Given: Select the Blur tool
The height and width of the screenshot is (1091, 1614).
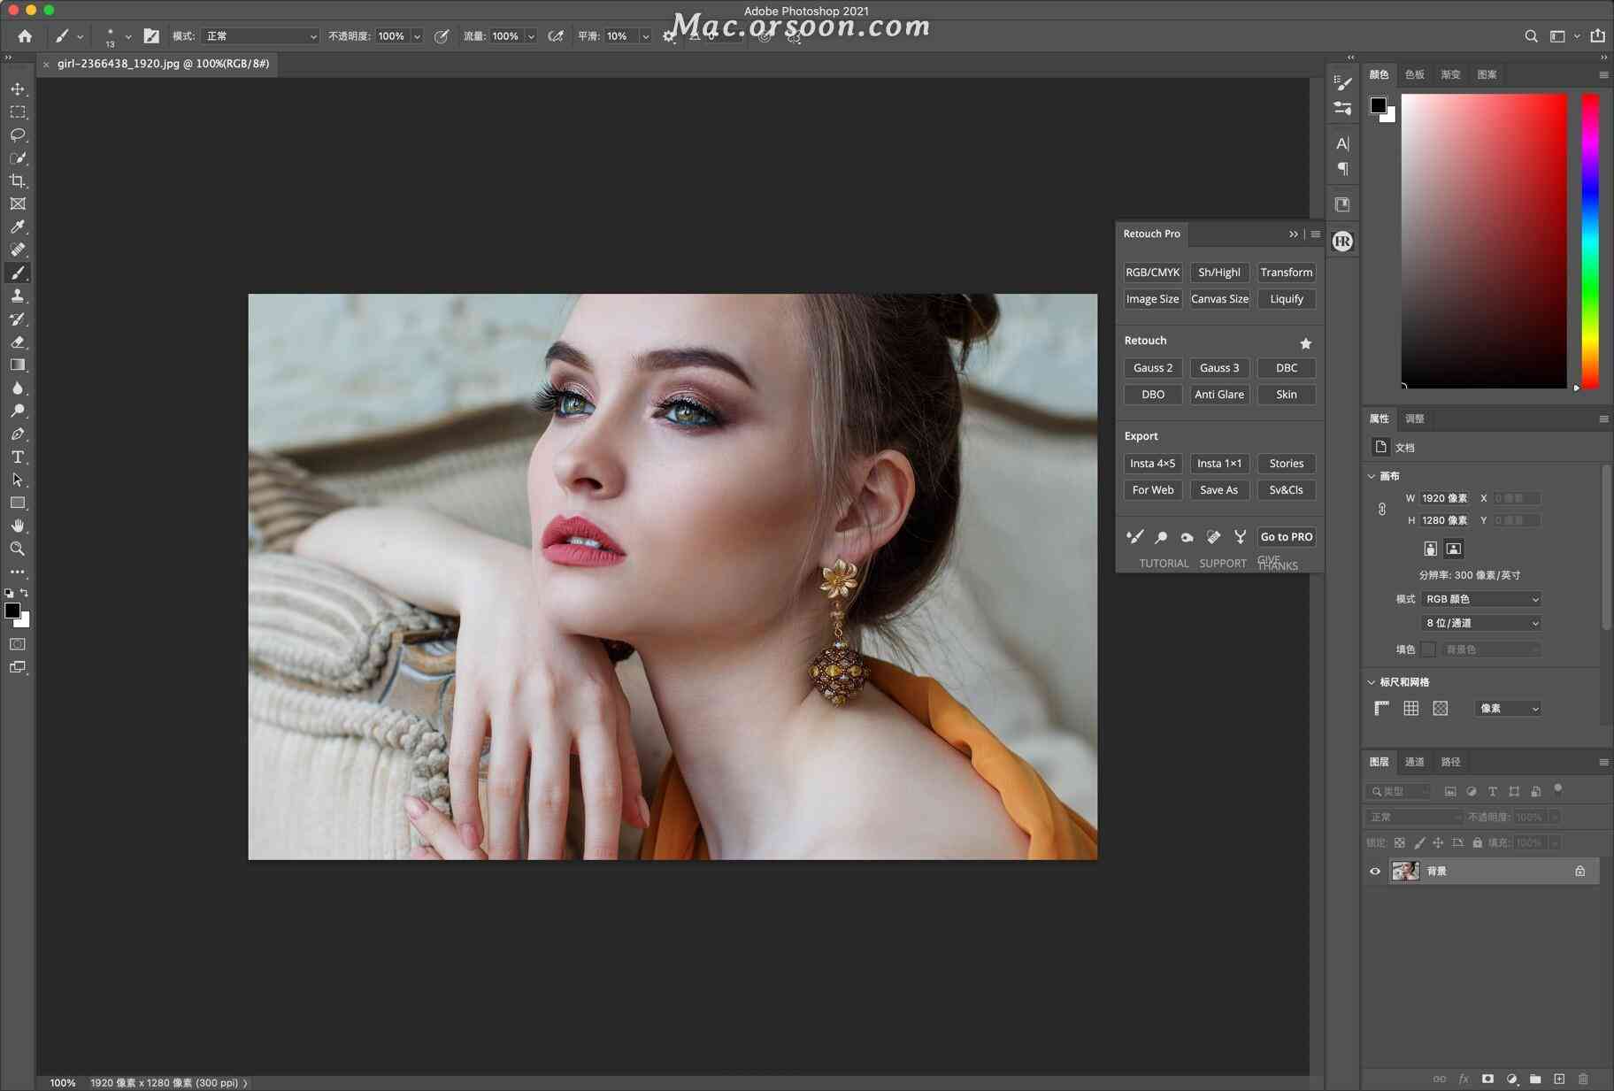Looking at the screenshot, I should [x=18, y=388].
